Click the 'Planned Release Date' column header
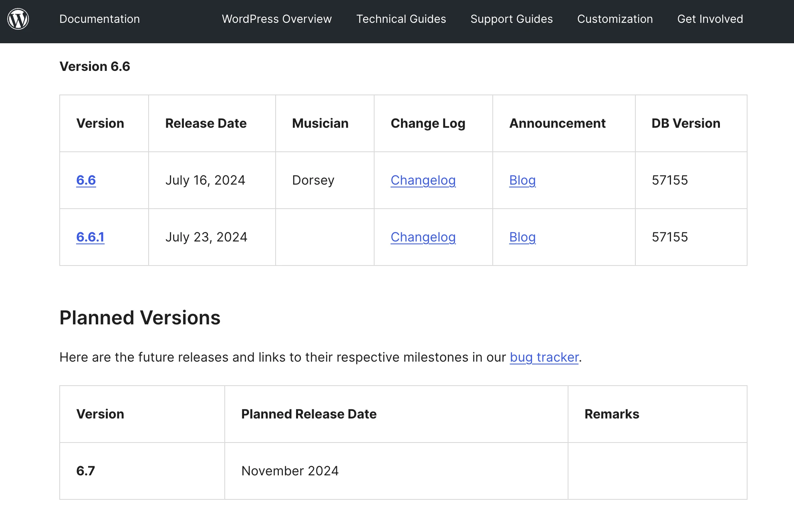This screenshot has height=519, width=794. (x=309, y=414)
